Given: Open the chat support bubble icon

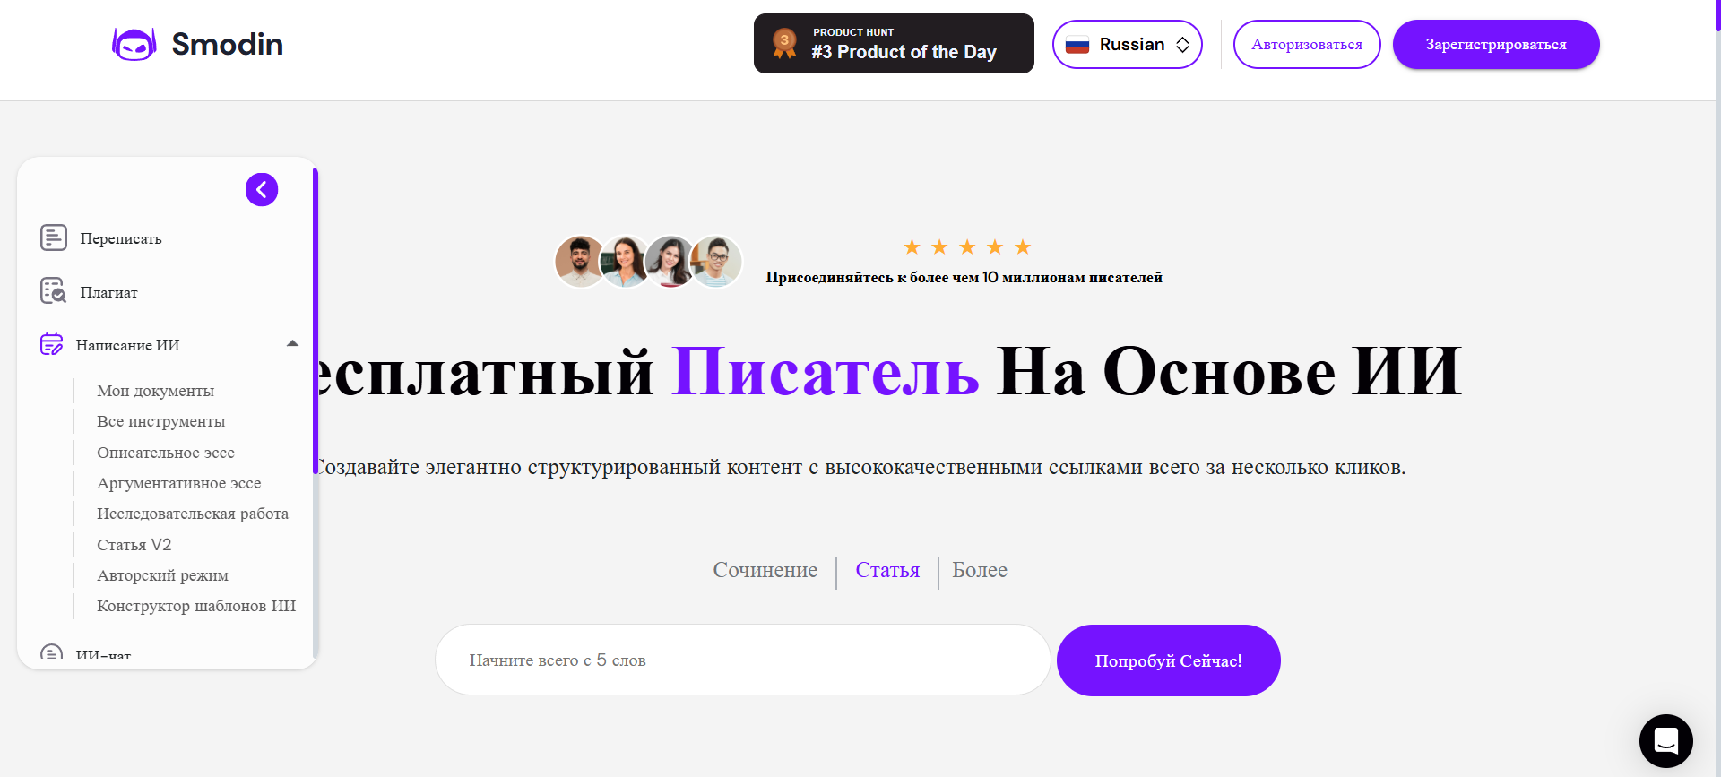Looking at the screenshot, I should (x=1665, y=741).
